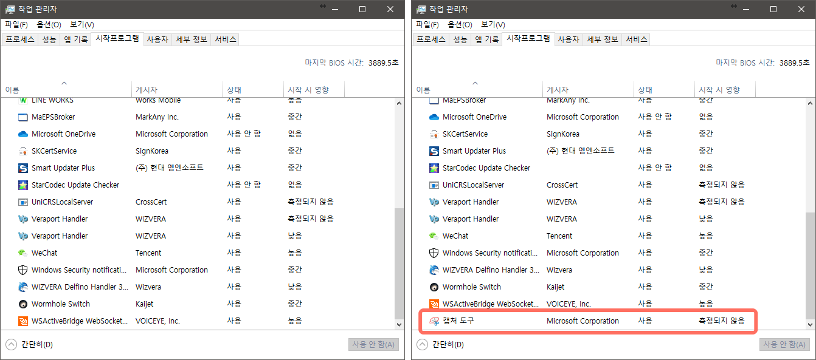Click StarCodec Update Checker star icon, left window
The width and height of the screenshot is (816, 360).
point(23,185)
